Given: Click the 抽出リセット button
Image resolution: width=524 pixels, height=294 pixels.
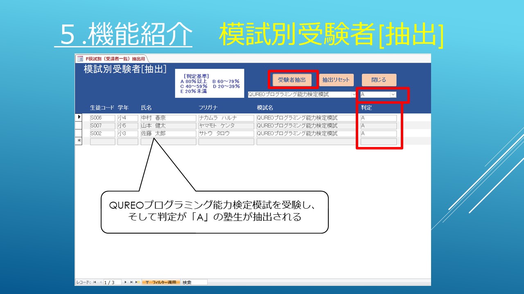Looking at the screenshot, I should click(x=336, y=80).
